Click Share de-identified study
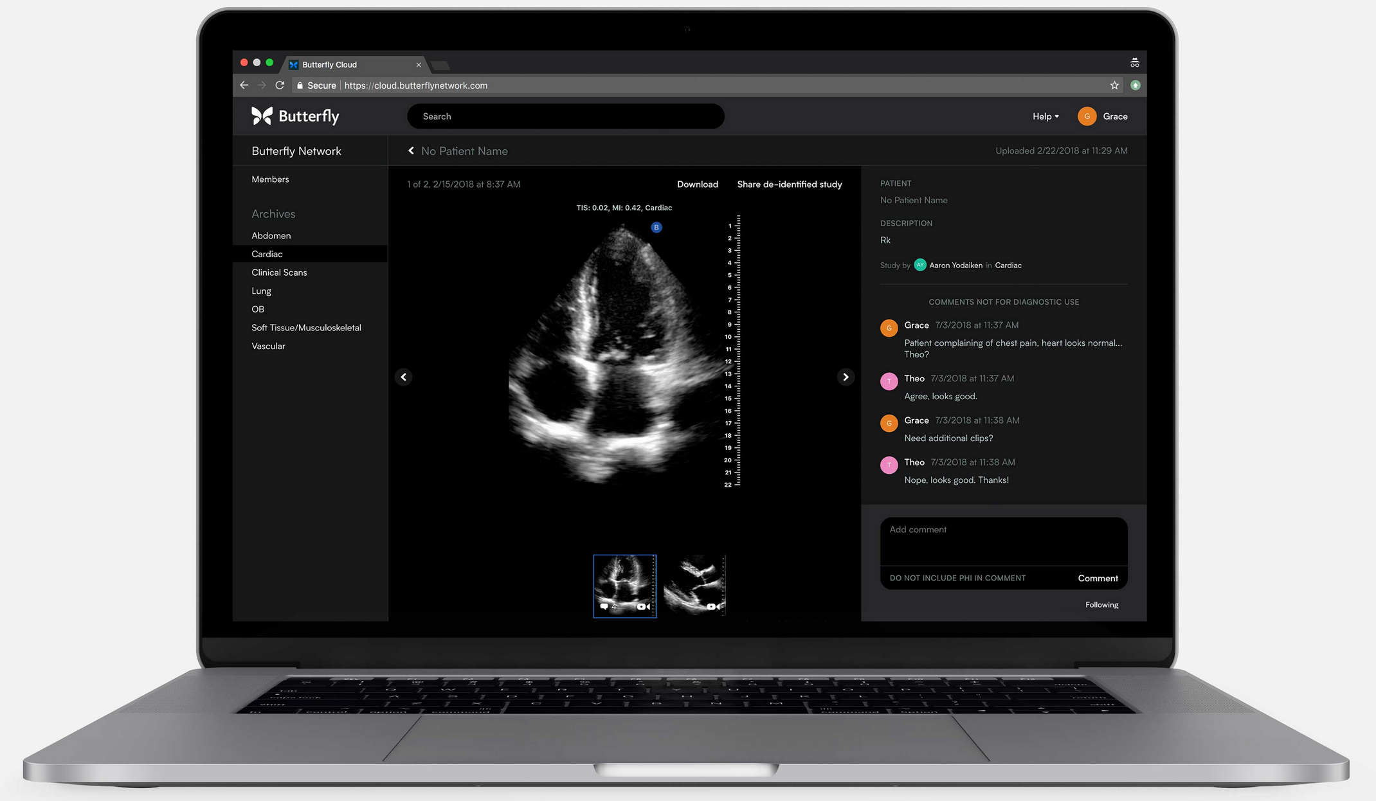 point(789,184)
